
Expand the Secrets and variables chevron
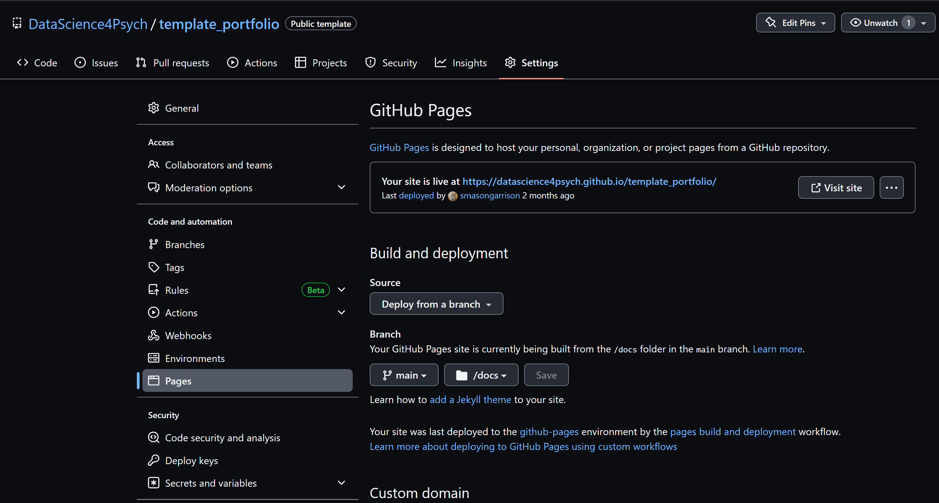click(x=341, y=483)
